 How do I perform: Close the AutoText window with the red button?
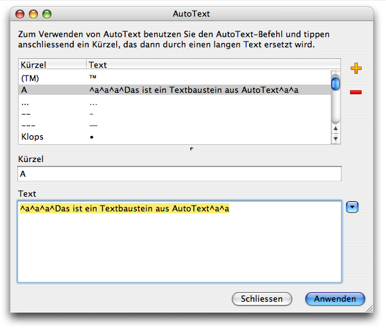coord(20,13)
